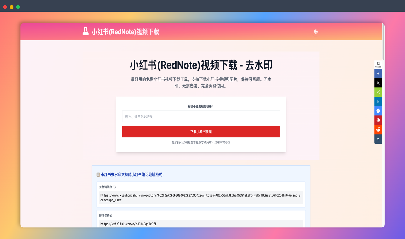Click the note 我们的小红书视频下载器支持所有小红书内容类型

click(x=201, y=142)
